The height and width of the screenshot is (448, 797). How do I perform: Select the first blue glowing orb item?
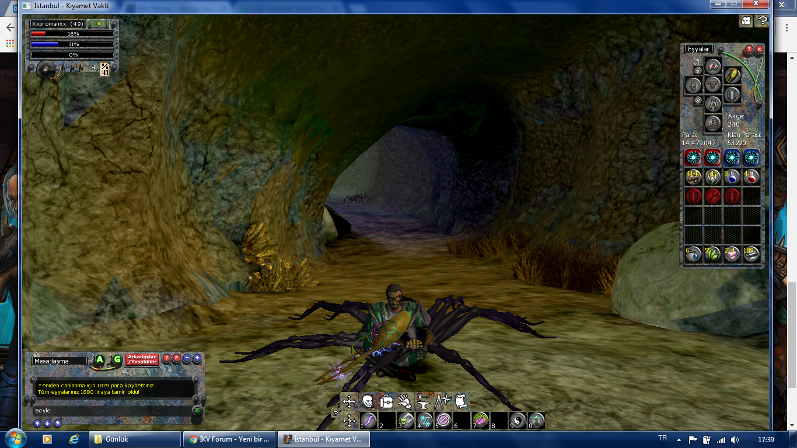click(x=732, y=157)
